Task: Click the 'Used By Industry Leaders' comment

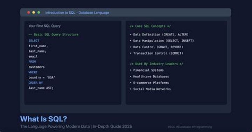Action: tap(156, 64)
